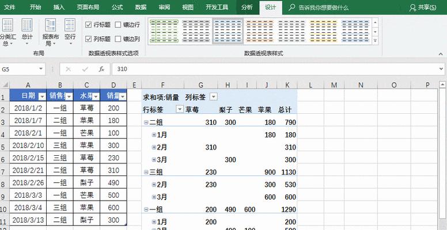447x230 pixels.
Task: Open the 水果 column filter dropdown
Action: coord(96,97)
